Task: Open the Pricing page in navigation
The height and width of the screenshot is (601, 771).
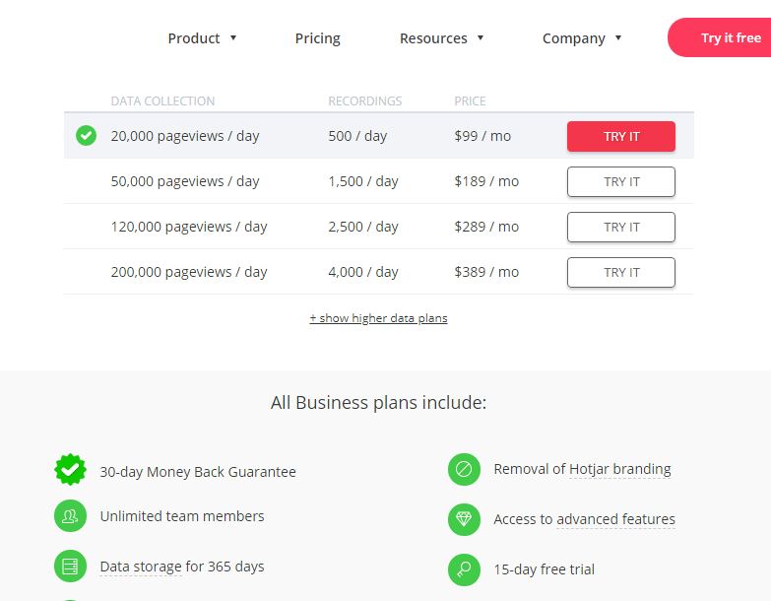Action: [x=318, y=37]
